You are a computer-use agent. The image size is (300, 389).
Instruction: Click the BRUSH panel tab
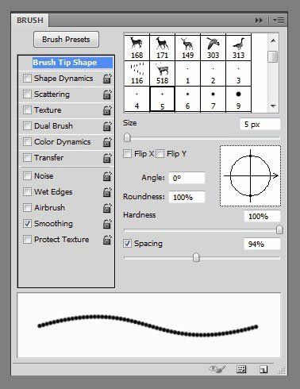[30, 21]
